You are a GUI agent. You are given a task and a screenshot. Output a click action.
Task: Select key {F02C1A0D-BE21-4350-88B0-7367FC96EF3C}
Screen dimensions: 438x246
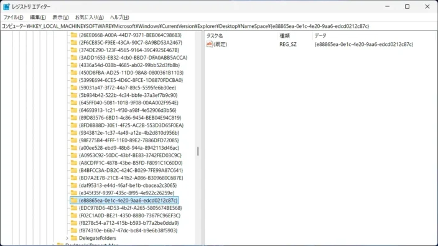[x=129, y=216]
